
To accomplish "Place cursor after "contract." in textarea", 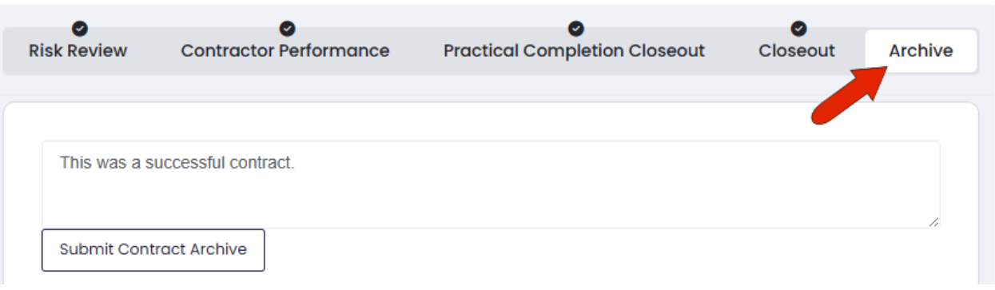I will (297, 162).
